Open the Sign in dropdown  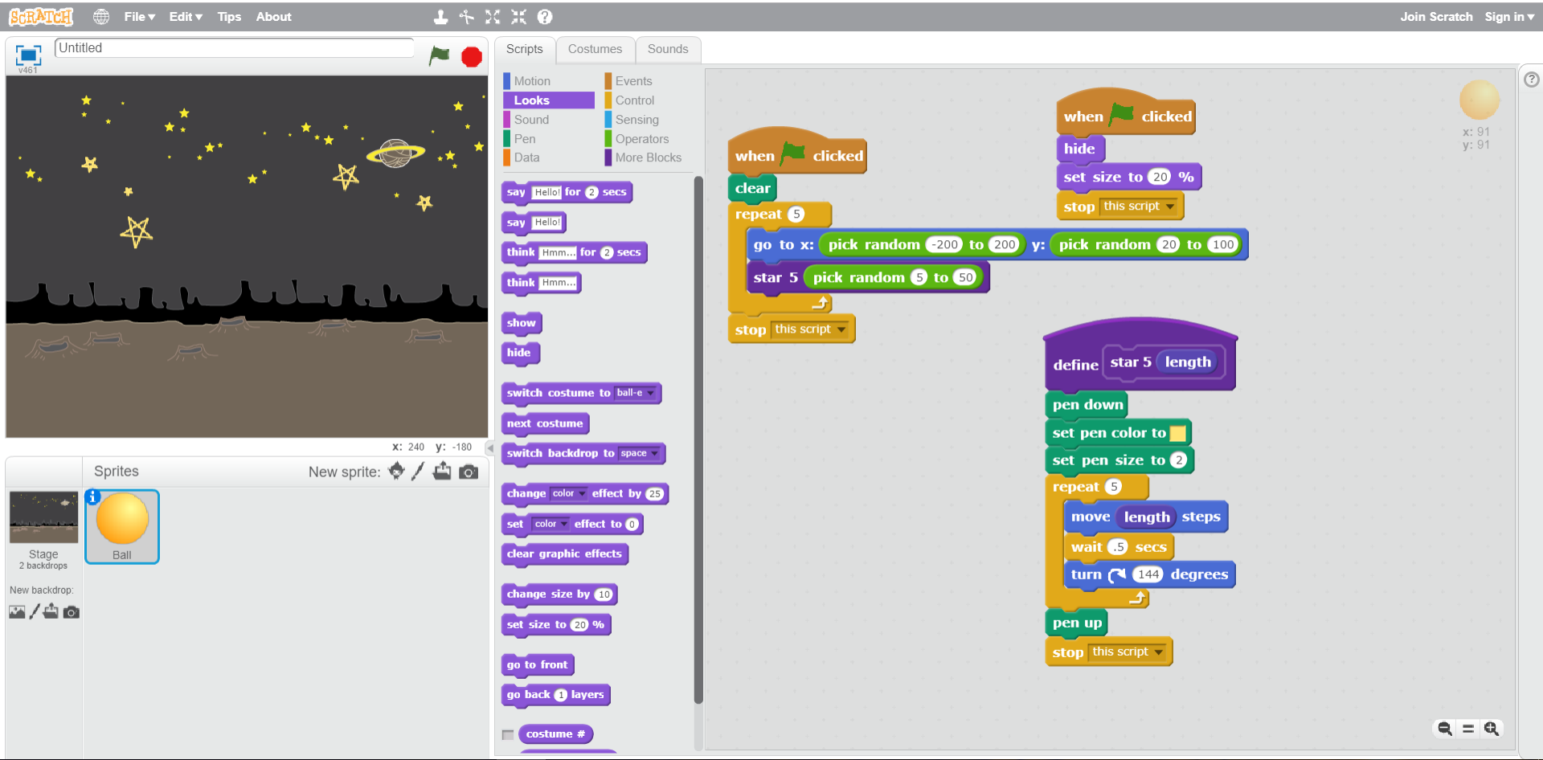pyautogui.click(x=1508, y=17)
